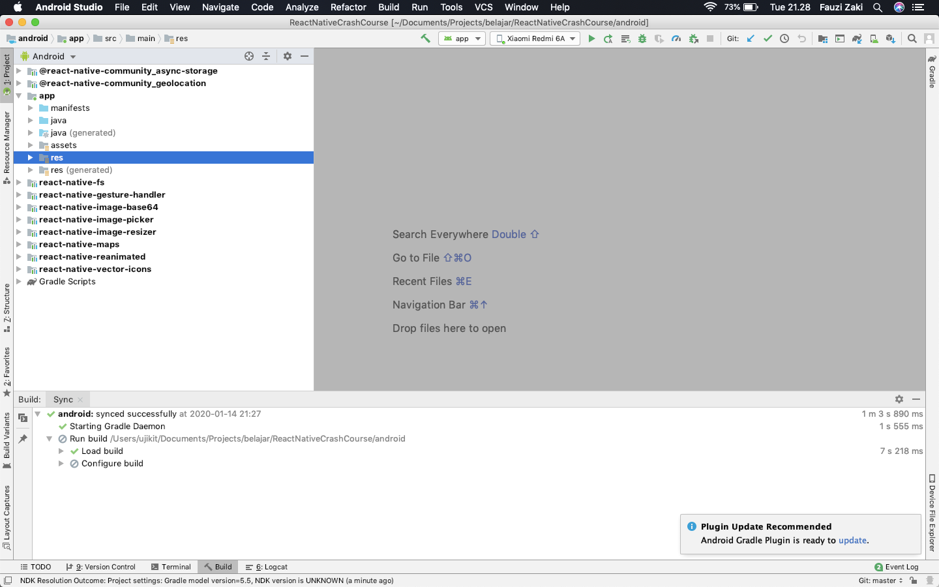Click the pin tab icon in Build panel
The height and width of the screenshot is (587, 939).
tap(23, 439)
